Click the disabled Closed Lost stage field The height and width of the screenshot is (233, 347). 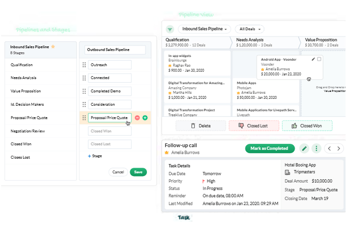coord(110,144)
